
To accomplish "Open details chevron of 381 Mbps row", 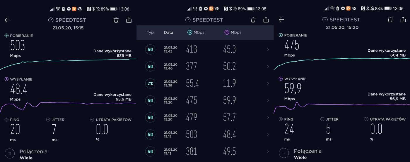I will pyautogui.click(x=268, y=151).
